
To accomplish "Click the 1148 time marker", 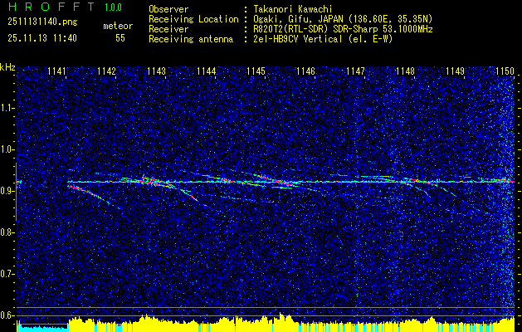I will pos(406,71).
